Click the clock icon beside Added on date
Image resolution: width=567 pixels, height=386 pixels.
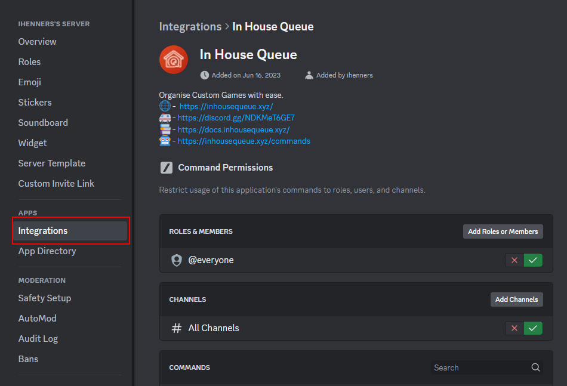click(x=205, y=75)
